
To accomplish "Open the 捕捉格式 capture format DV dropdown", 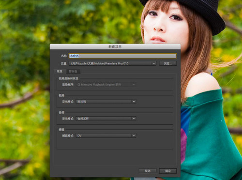I will 106,135.
